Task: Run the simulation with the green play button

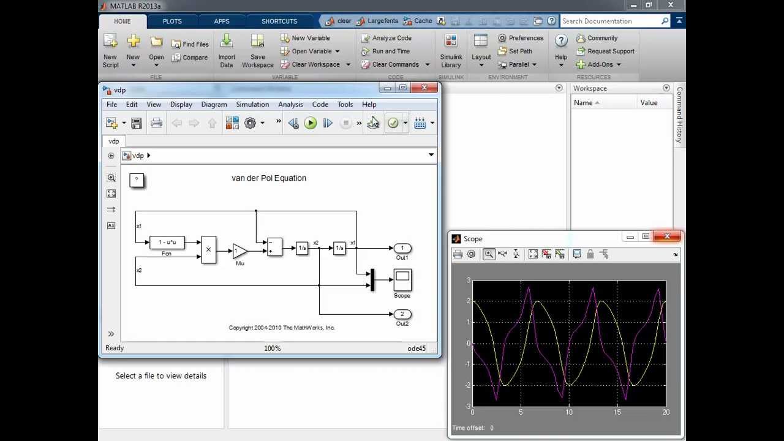Action: pos(311,123)
